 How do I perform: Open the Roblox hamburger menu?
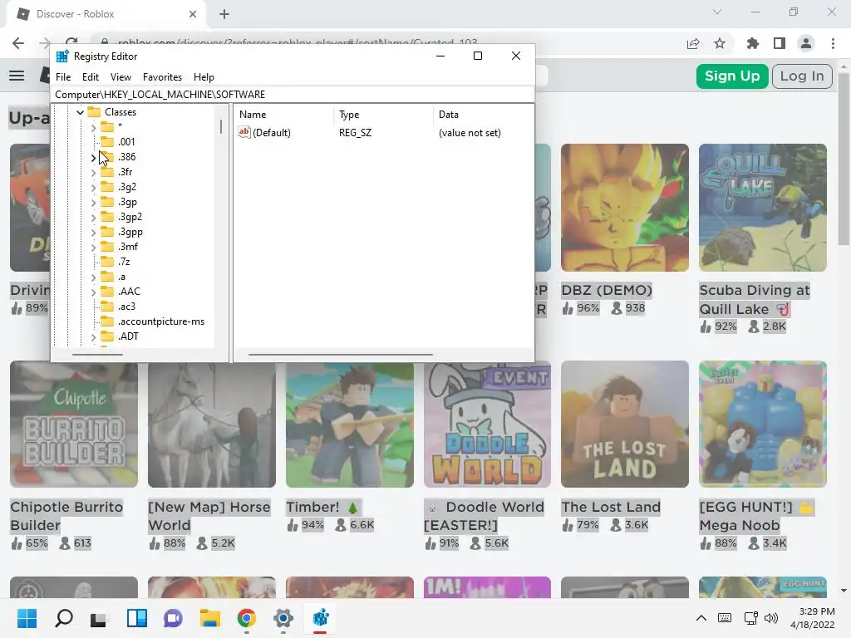pos(17,76)
